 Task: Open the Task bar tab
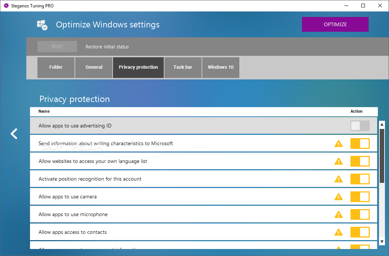pos(183,67)
